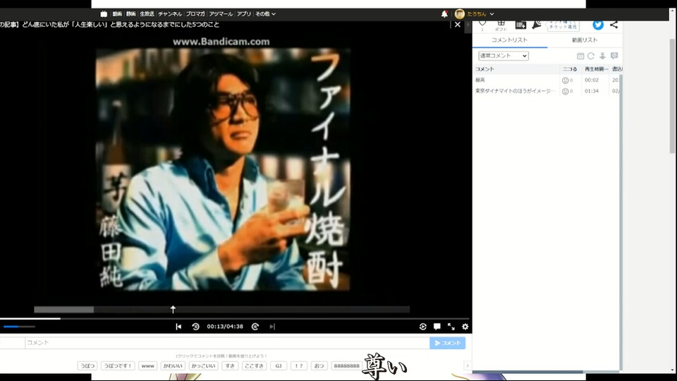This screenshot has height=381, width=677.
Task: Expand the その他 dropdown menu
Action: click(x=265, y=14)
